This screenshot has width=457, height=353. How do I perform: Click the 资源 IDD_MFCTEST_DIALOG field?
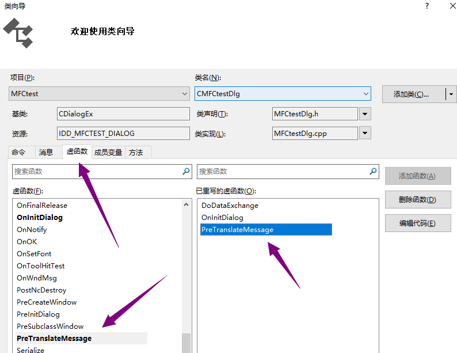point(123,133)
